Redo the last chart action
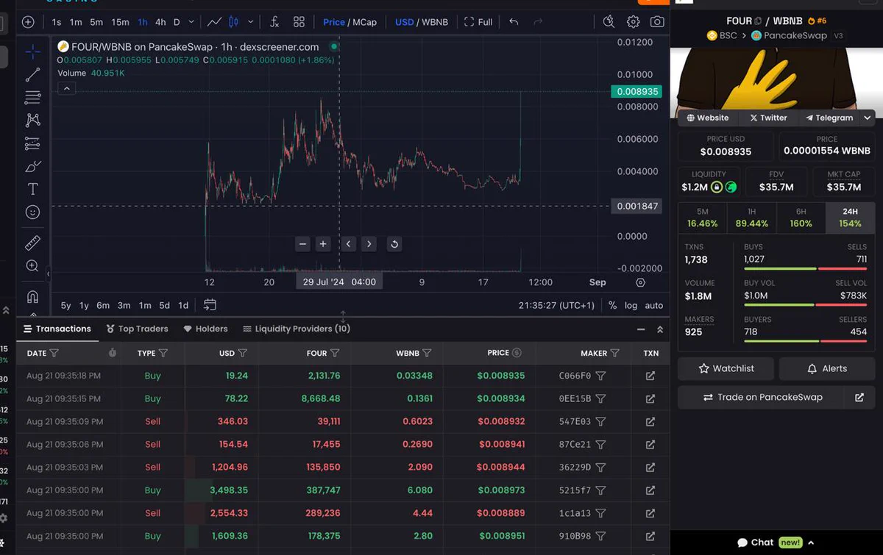The image size is (883, 555). click(x=538, y=22)
